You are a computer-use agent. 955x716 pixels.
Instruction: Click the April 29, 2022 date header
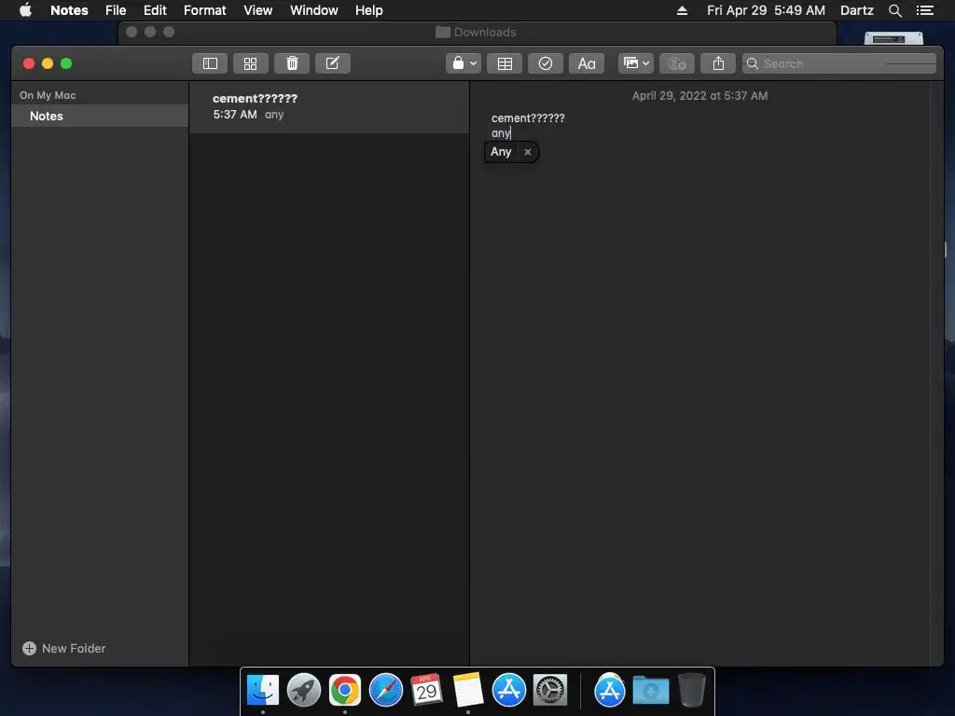coord(699,96)
